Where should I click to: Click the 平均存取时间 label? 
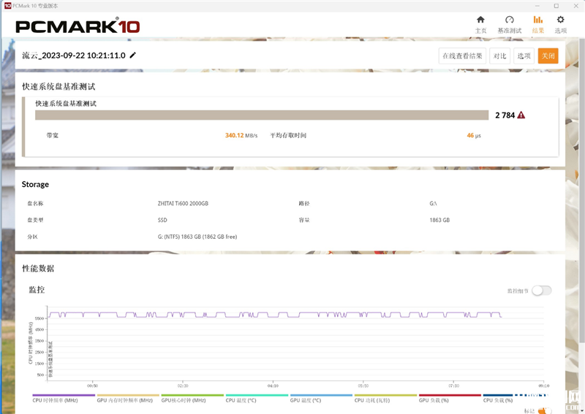288,135
